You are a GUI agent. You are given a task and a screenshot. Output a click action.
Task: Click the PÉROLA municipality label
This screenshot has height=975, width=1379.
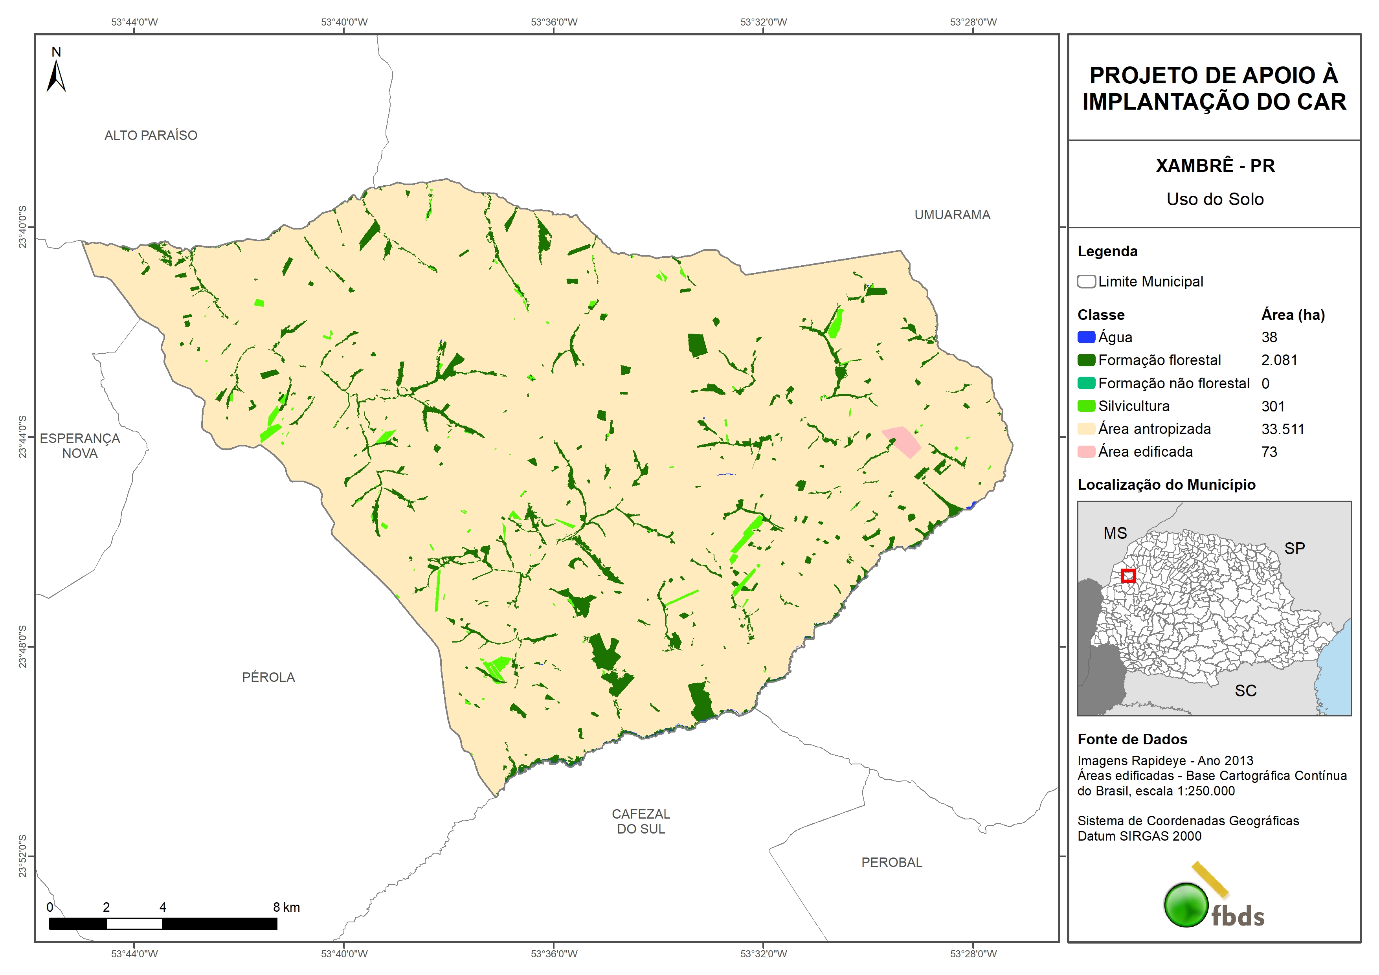point(268,677)
